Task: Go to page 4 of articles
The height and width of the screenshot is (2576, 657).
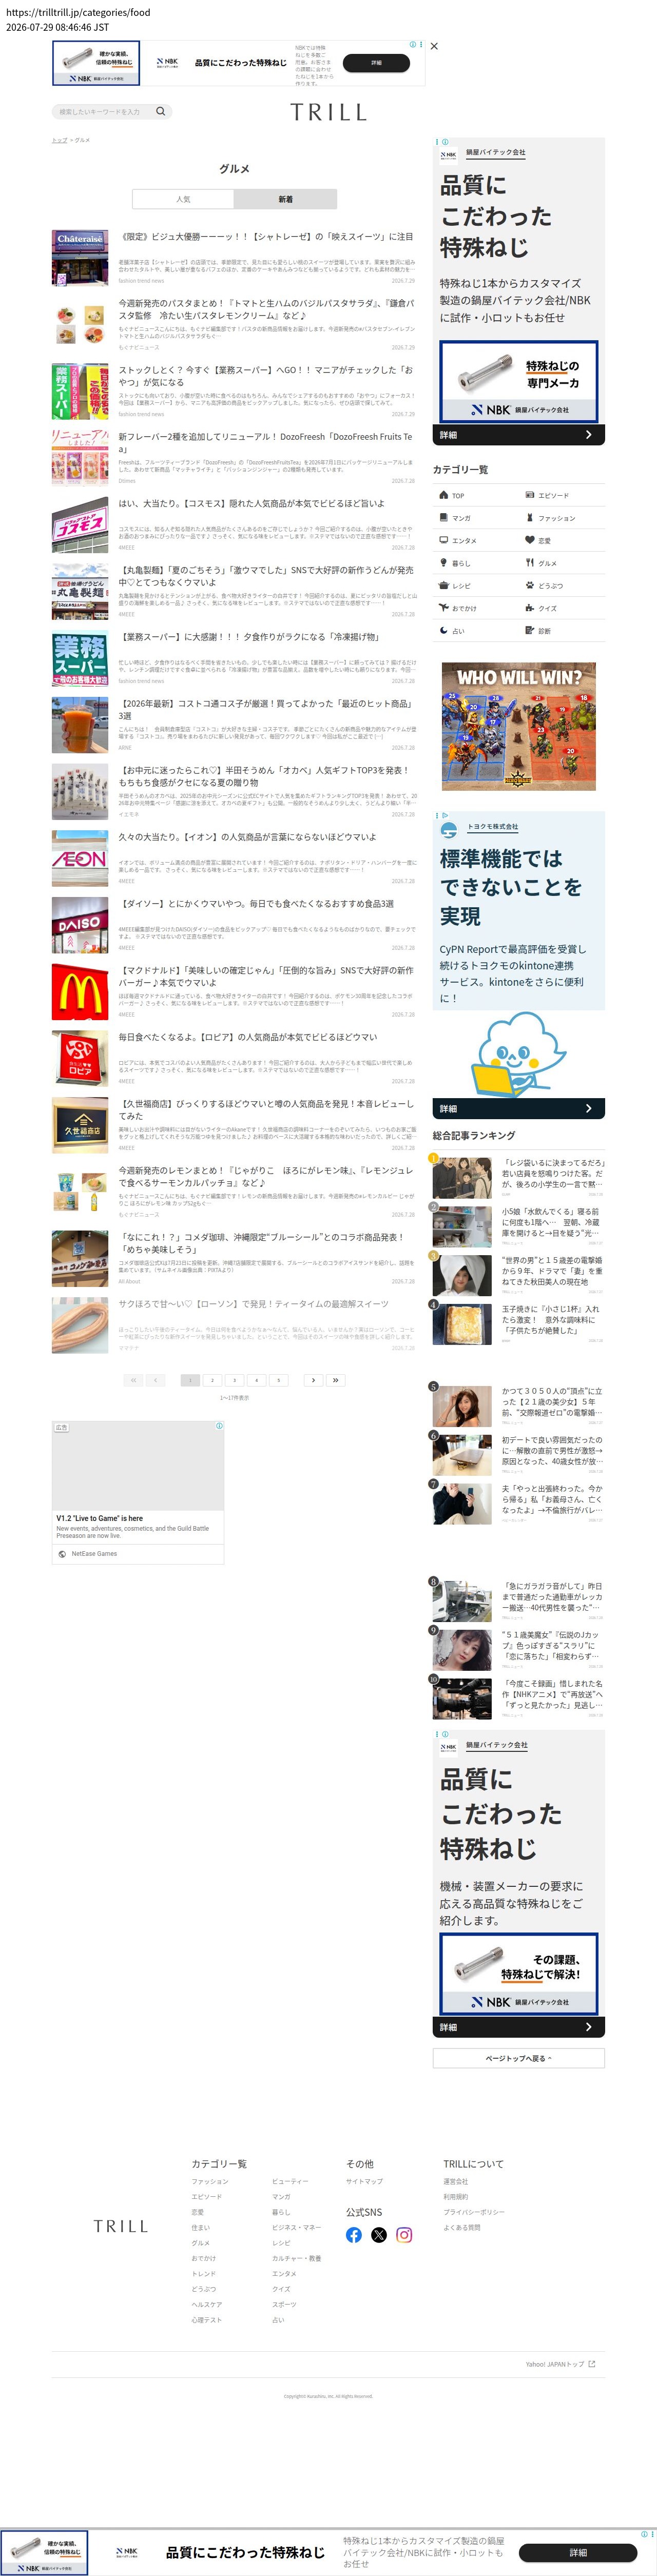Action: click(256, 1380)
